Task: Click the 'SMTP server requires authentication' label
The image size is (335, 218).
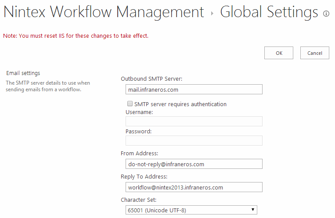Action: click(180, 104)
